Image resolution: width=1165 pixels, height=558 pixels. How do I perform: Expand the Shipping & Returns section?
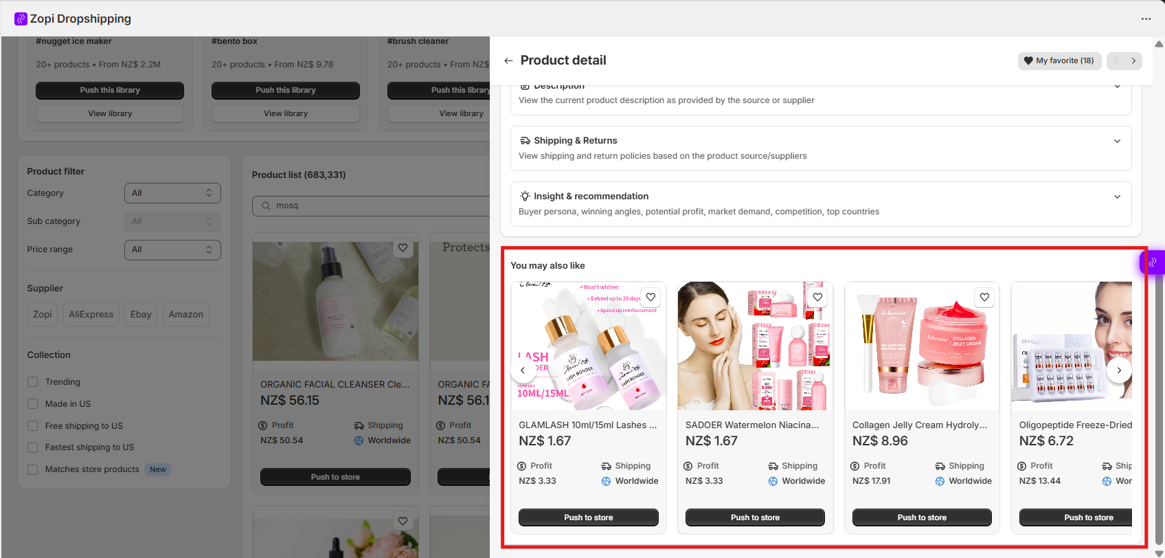pos(1117,141)
